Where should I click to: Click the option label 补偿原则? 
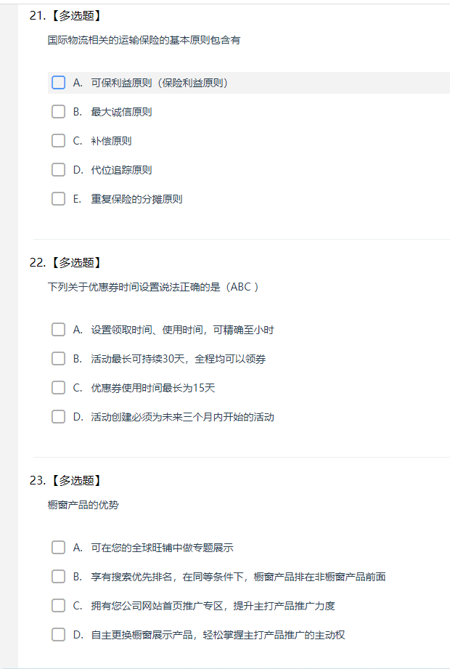[x=111, y=141]
